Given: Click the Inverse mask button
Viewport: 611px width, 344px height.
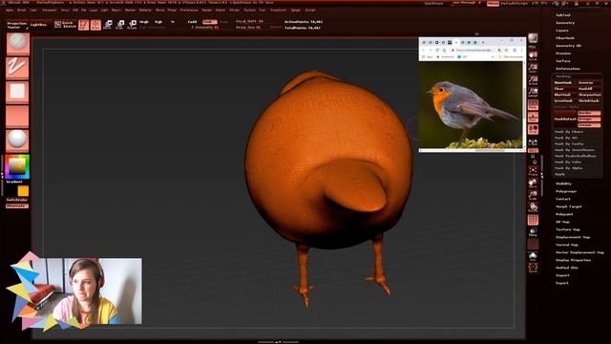Looking at the screenshot, I should (589, 83).
